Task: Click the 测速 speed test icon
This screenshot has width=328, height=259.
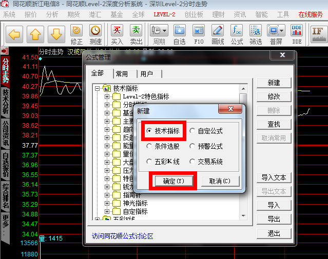Action: (x=95, y=34)
